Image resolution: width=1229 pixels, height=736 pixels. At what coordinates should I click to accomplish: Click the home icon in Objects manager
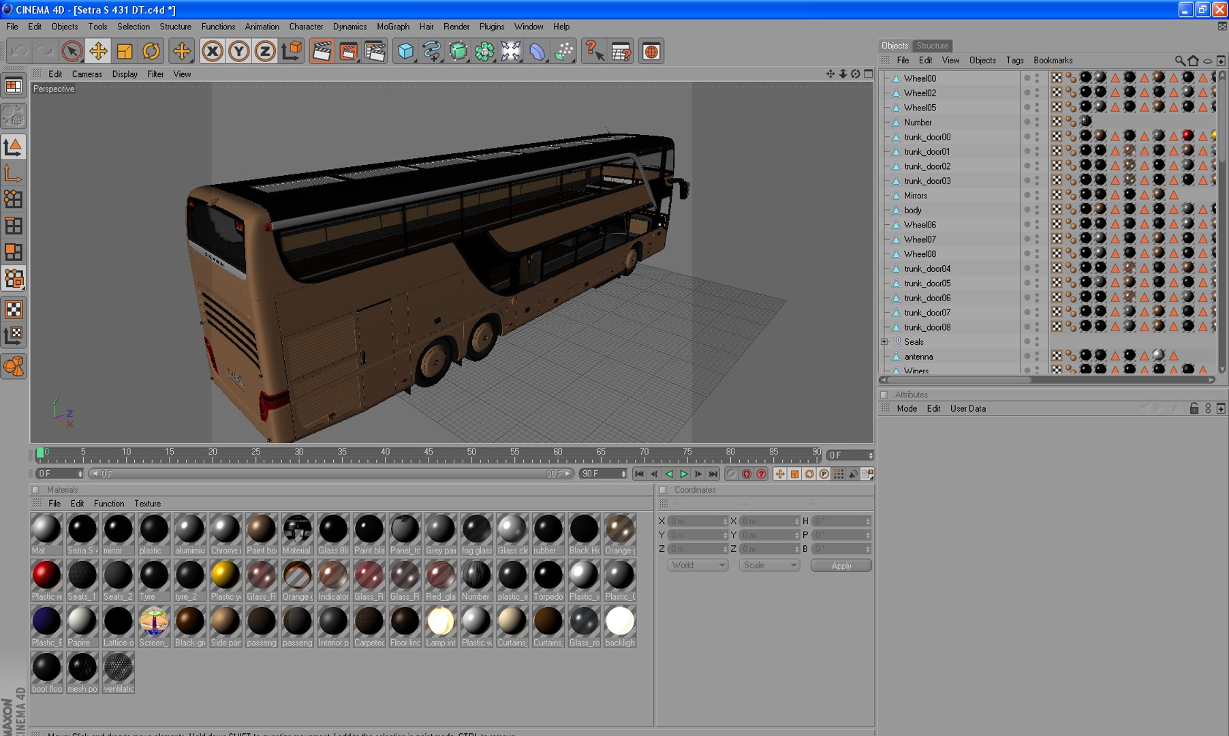coord(1193,60)
